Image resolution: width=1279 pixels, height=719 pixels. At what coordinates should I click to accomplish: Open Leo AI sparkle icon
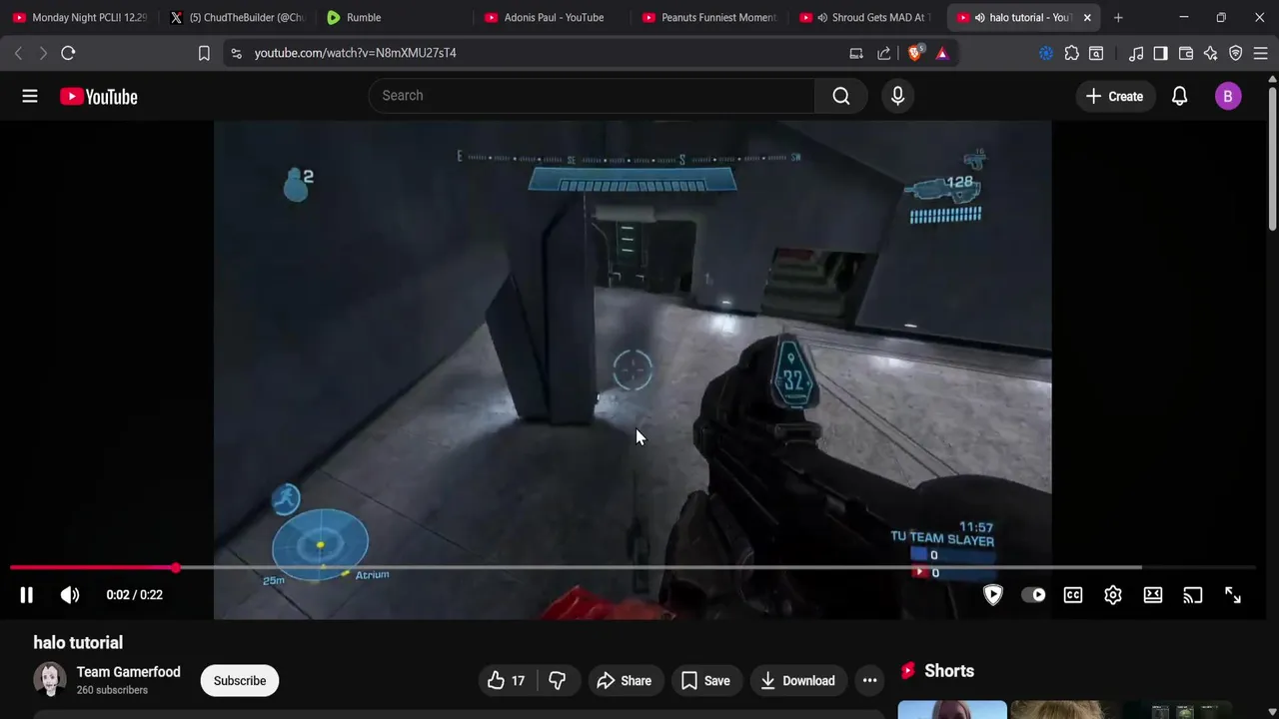1211,53
